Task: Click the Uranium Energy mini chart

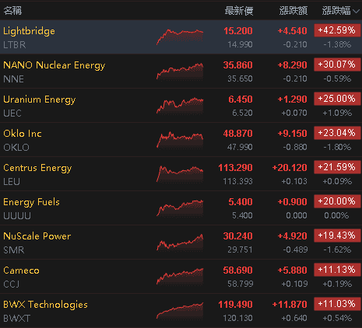Action: click(x=180, y=106)
